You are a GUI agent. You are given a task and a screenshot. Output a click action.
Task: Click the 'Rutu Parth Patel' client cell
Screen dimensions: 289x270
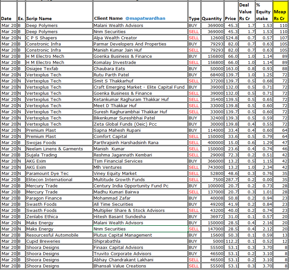(x=140, y=75)
